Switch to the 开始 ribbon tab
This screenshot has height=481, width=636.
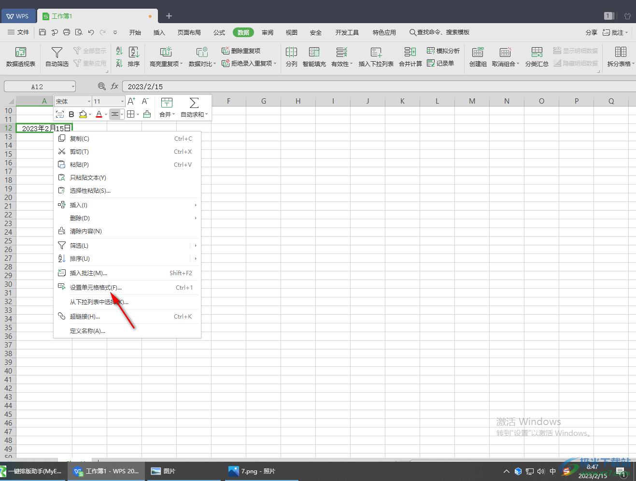pos(135,32)
